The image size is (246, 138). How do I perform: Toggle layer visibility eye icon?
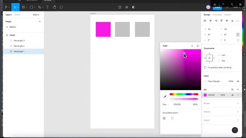[x=238, y=81]
